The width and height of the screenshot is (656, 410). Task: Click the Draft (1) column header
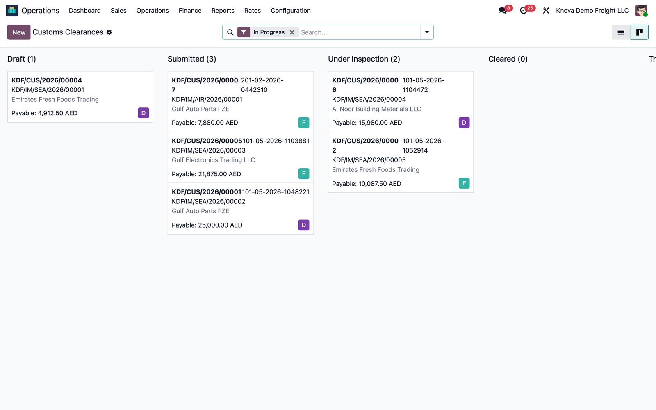click(22, 59)
